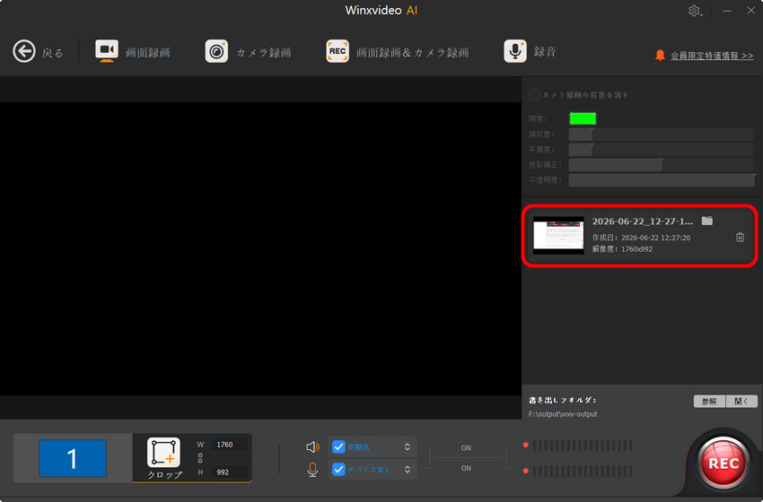The height and width of the screenshot is (502, 763).
Task: Click the green 明度 color swatch
Action: click(x=583, y=118)
